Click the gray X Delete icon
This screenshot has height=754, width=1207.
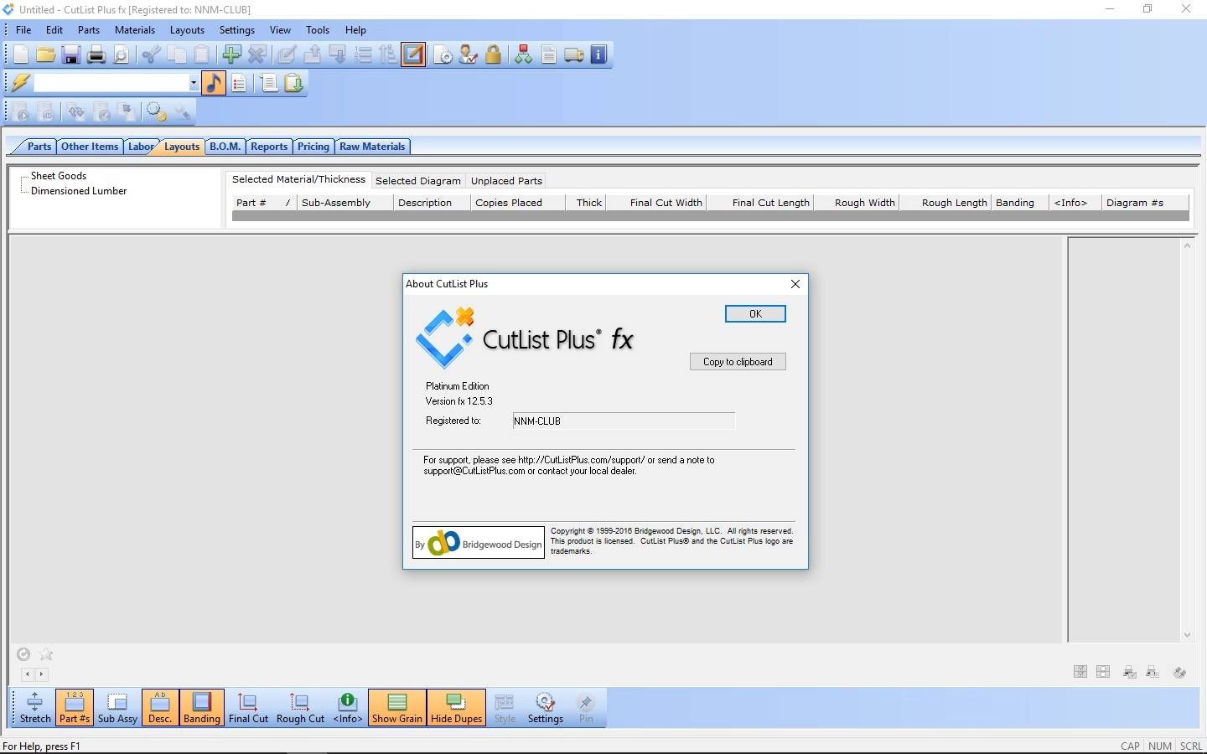pos(257,55)
